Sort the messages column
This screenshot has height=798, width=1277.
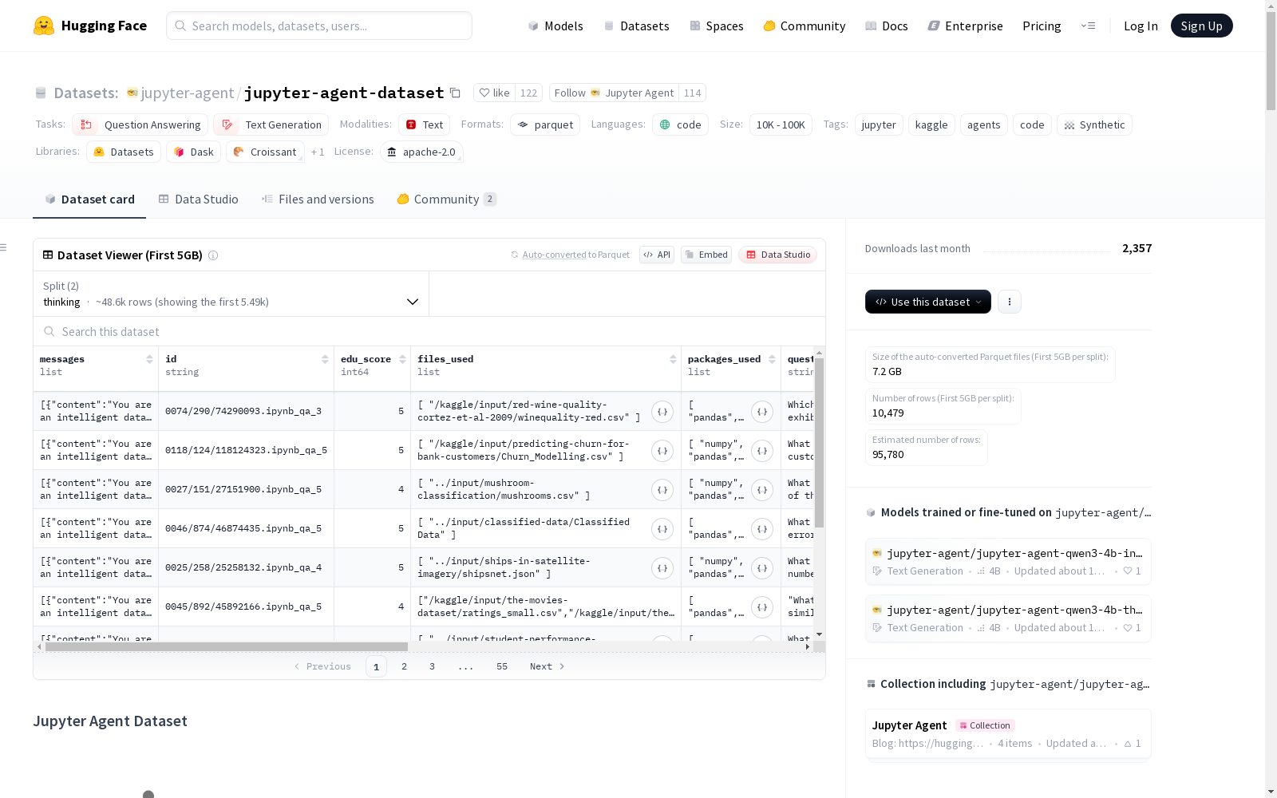(x=149, y=359)
